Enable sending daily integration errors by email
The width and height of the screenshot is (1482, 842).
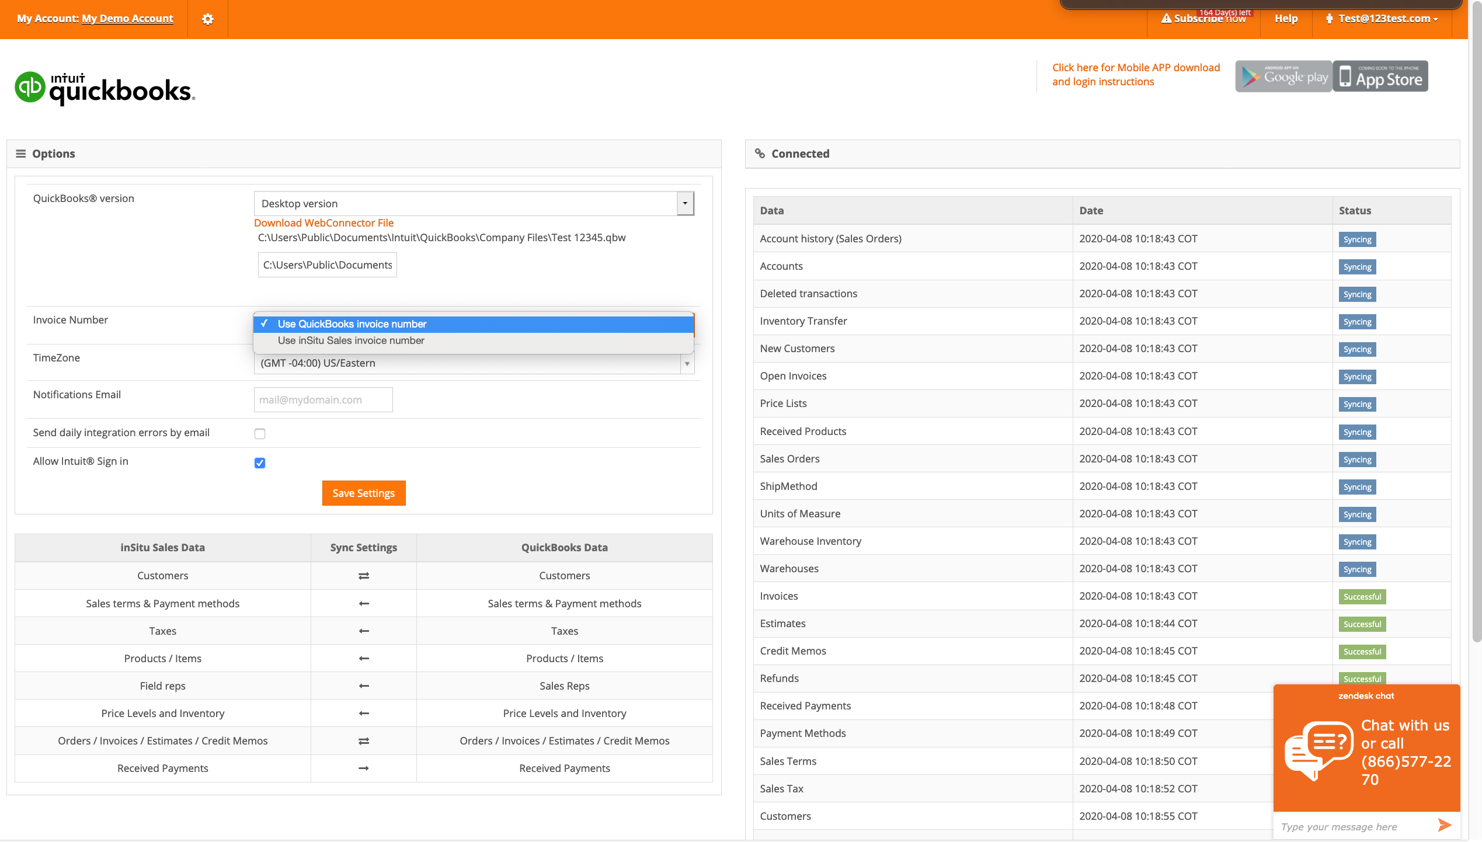coord(259,433)
